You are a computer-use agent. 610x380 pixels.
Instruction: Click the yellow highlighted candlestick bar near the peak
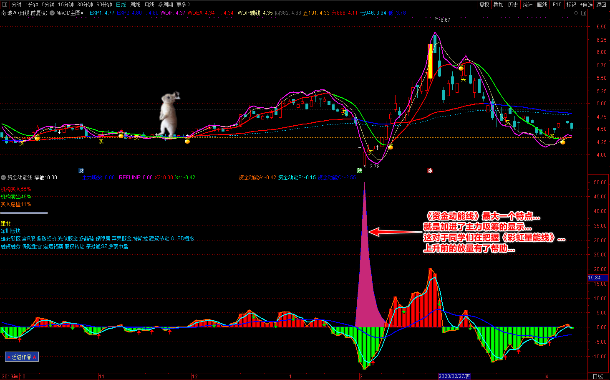coord(430,61)
